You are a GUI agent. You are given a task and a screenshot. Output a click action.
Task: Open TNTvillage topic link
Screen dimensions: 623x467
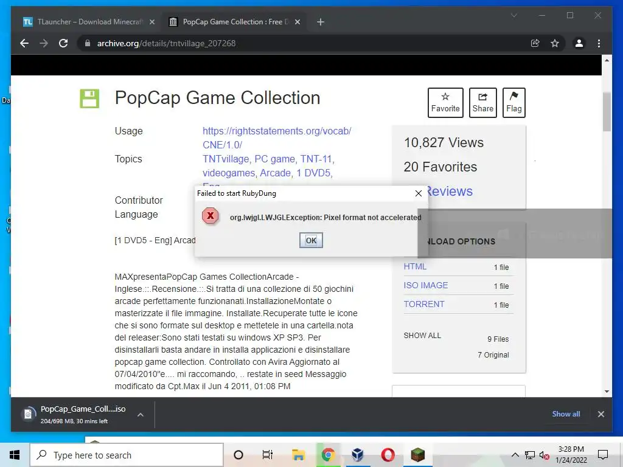pos(225,159)
